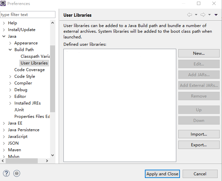This screenshot has width=222, height=181.
Task: Click the tree's vertical scrollbar down arrow
Action: [52, 155]
